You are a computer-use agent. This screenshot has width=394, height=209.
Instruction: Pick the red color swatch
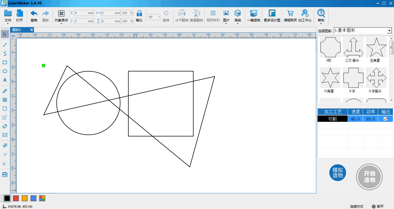pos(16,198)
